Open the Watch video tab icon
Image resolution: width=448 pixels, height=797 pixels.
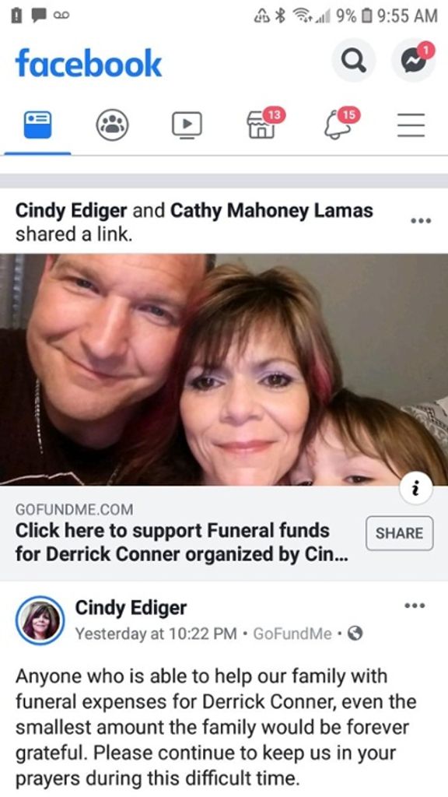tap(187, 125)
